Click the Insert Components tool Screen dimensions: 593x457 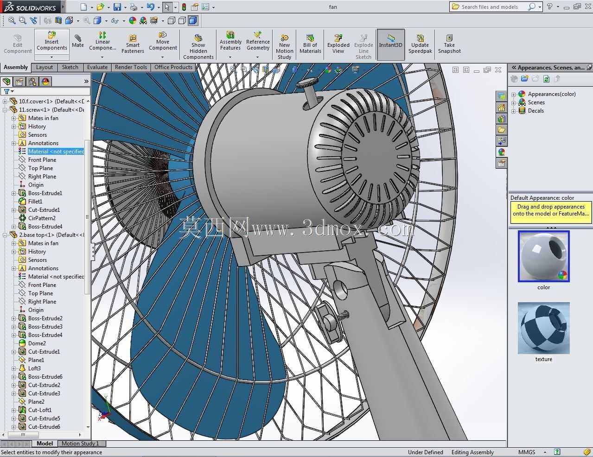(52, 42)
